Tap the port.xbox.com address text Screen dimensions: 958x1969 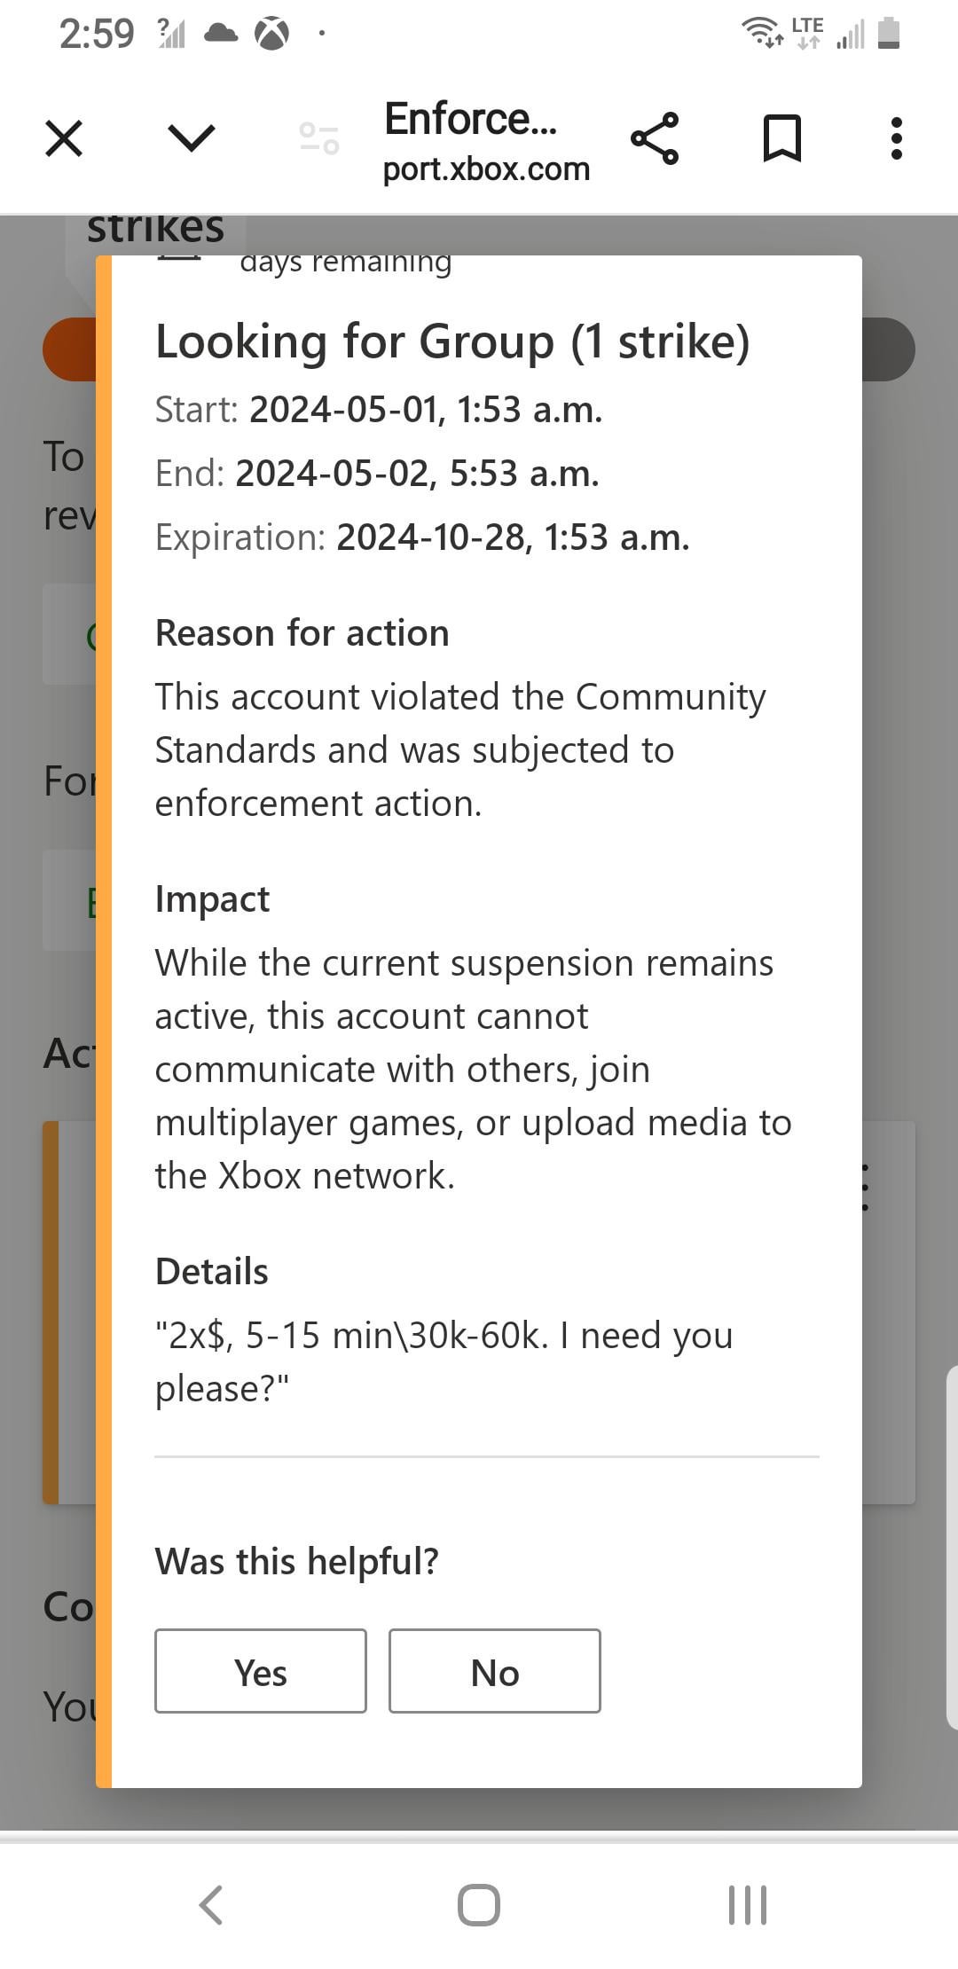pos(486,169)
